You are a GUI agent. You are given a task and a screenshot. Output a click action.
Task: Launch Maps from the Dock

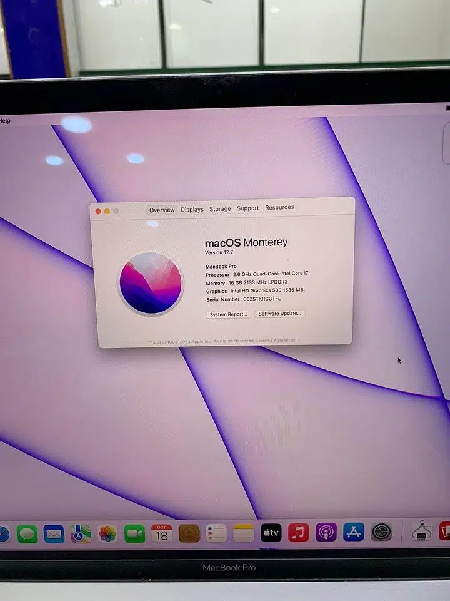click(x=81, y=533)
